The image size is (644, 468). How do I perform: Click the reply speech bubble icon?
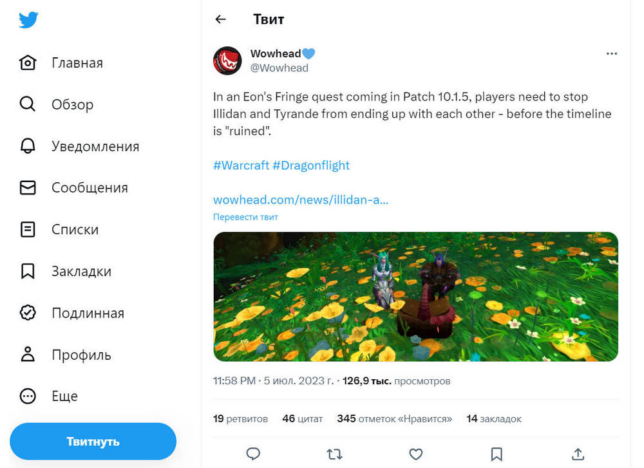click(254, 454)
